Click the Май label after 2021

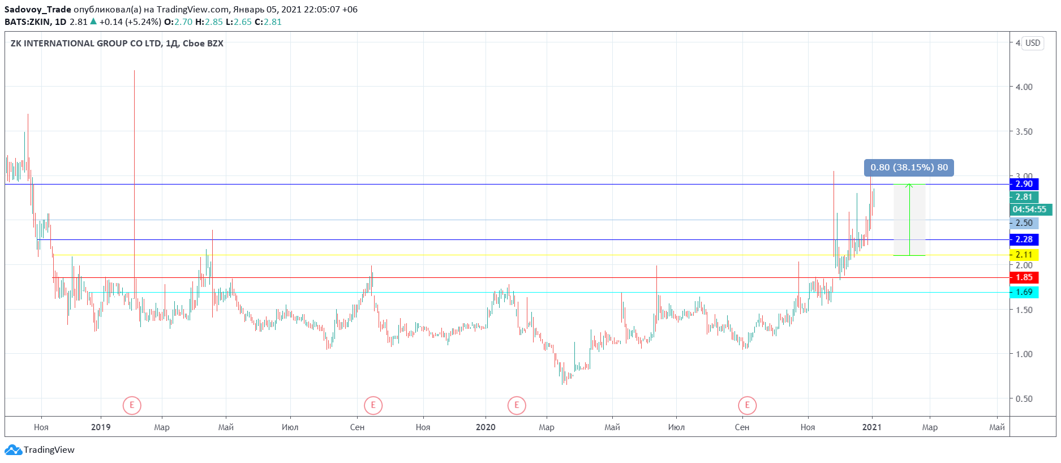click(997, 427)
